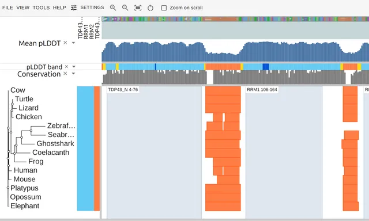The height and width of the screenshot is (221, 369).
Task: Select the Ghostshark tree leaf
Action: point(55,144)
